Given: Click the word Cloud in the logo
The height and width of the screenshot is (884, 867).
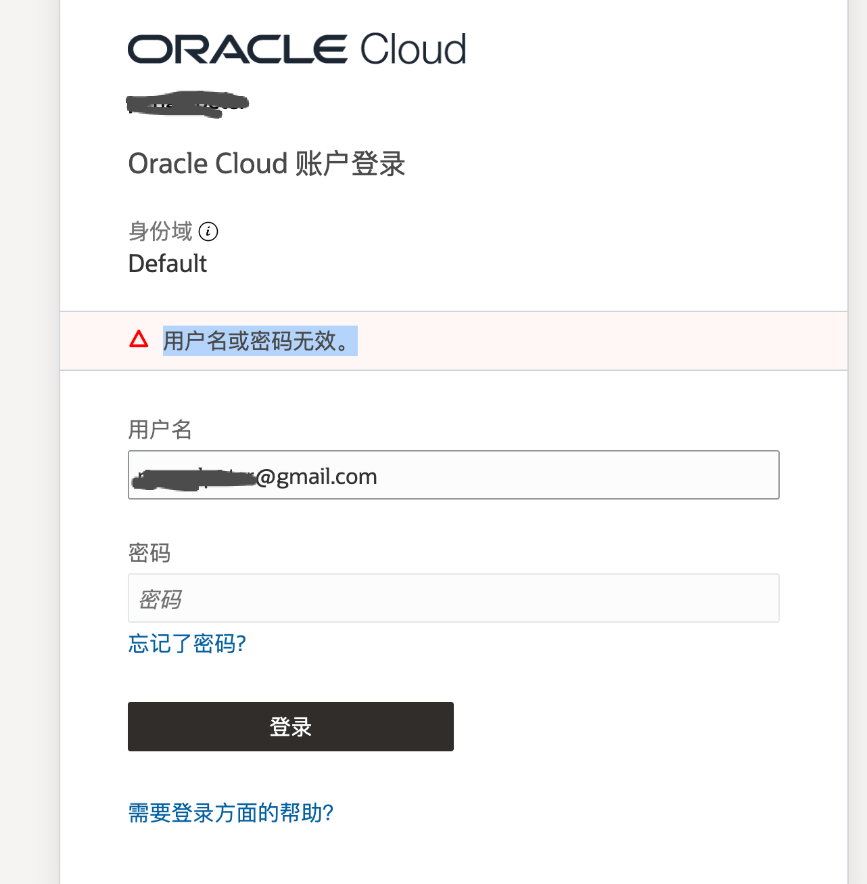Looking at the screenshot, I should 413,49.
